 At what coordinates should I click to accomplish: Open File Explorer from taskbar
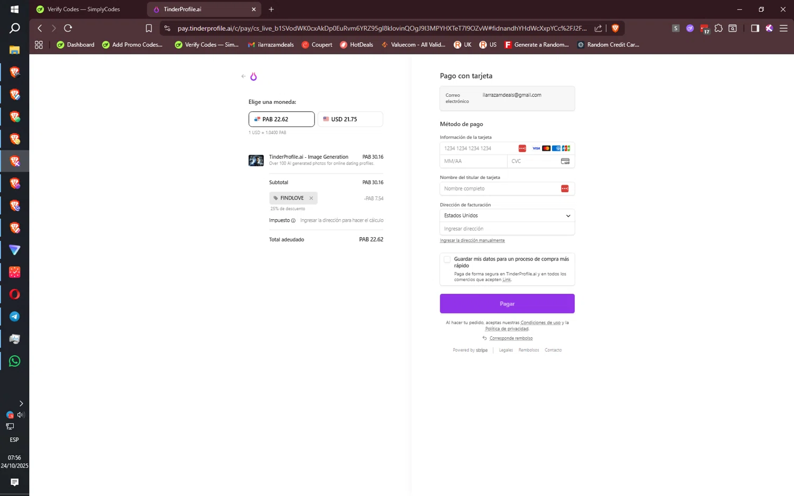click(14, 50)
